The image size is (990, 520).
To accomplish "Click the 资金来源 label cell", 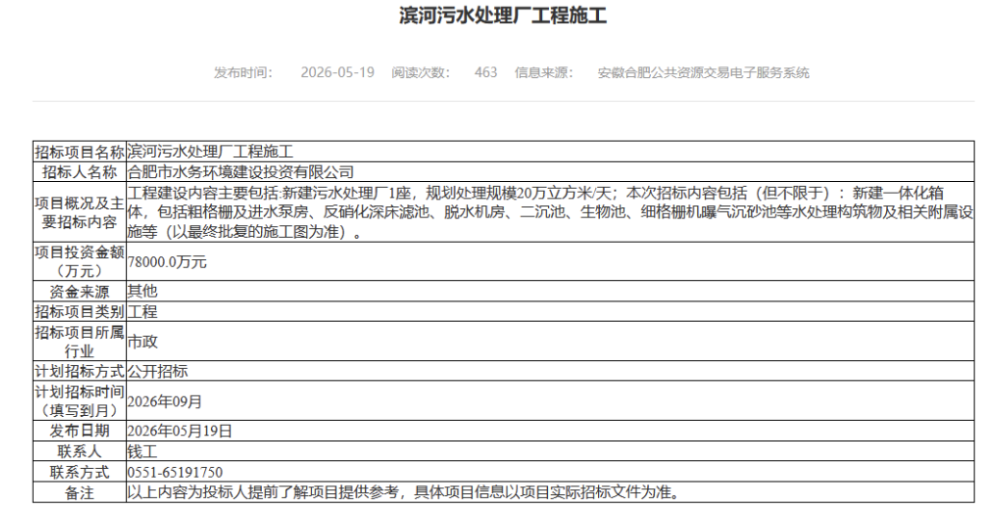I will pos(80,292).
